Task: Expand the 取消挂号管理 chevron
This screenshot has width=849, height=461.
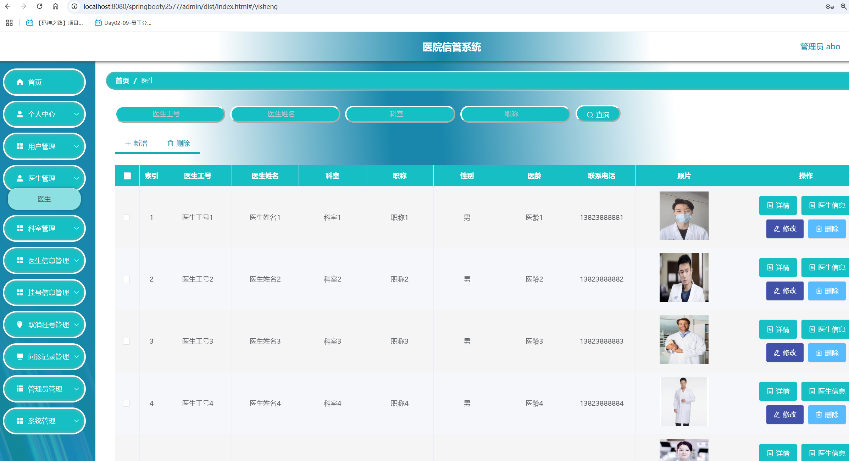Action: tap(76, 324)
